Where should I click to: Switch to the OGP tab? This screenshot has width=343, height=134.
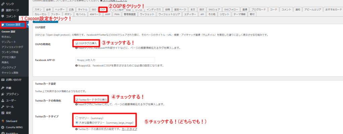click(x=103, y=9)
